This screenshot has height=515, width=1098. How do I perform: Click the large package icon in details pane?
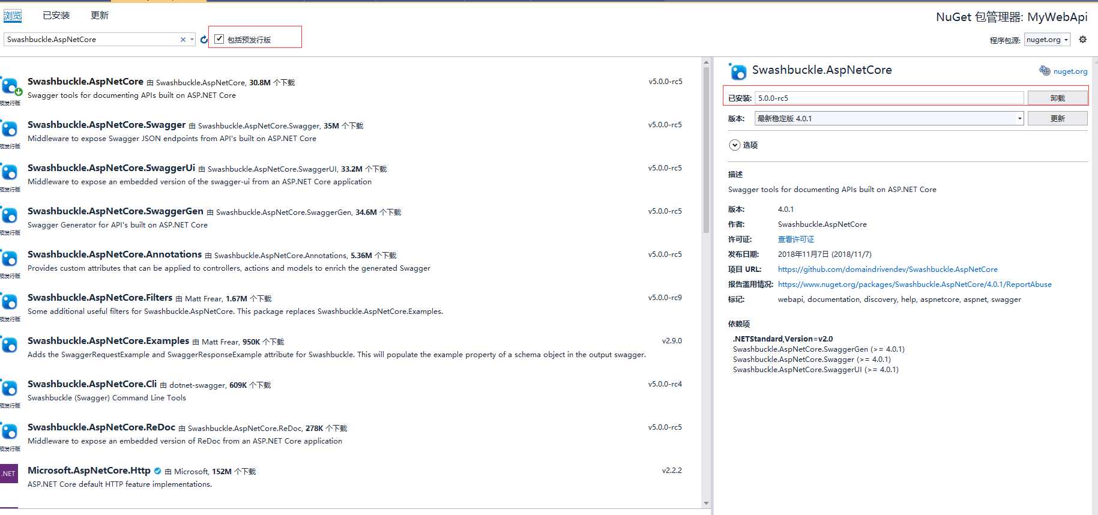[737, 71]
